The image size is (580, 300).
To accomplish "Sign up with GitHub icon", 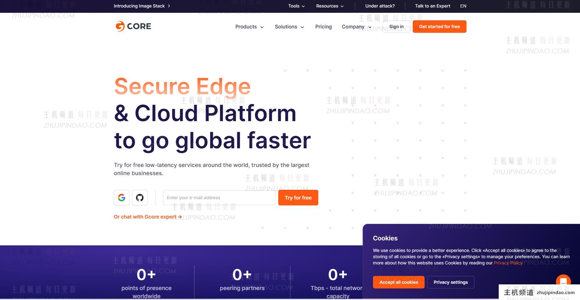I will pyautogui.click(x=140, y=198).
